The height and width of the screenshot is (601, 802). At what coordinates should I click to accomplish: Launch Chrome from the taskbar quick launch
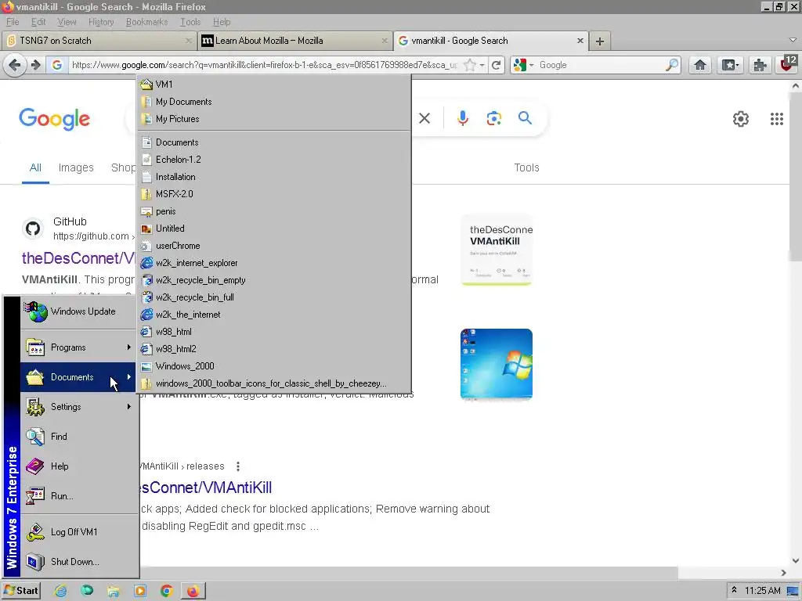pos(166,591)
